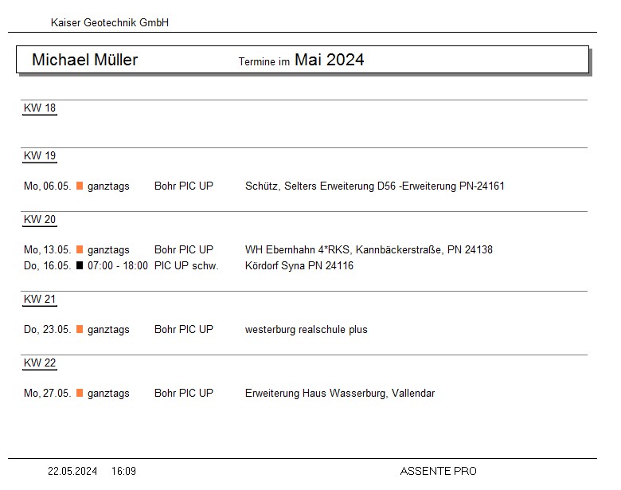Open the WH Ebernhahn 4*RKS appointment text
This screenshot has height=490, width=621.
pyautogui.click(x=369, y=250)
